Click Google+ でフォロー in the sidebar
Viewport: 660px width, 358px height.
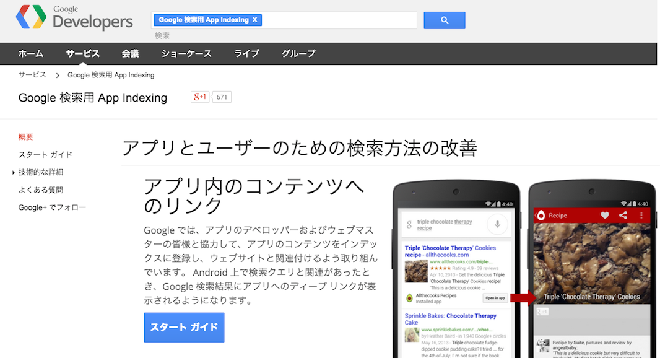click(x=52, y=207)
